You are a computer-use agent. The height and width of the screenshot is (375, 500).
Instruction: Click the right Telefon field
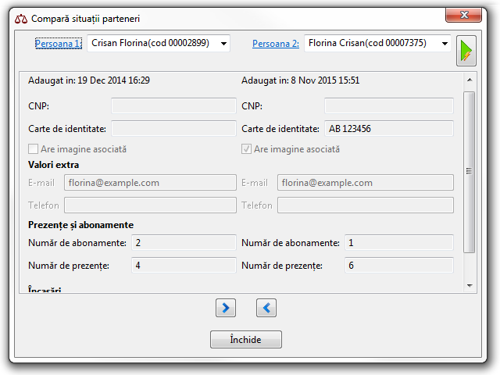[365, 205]
